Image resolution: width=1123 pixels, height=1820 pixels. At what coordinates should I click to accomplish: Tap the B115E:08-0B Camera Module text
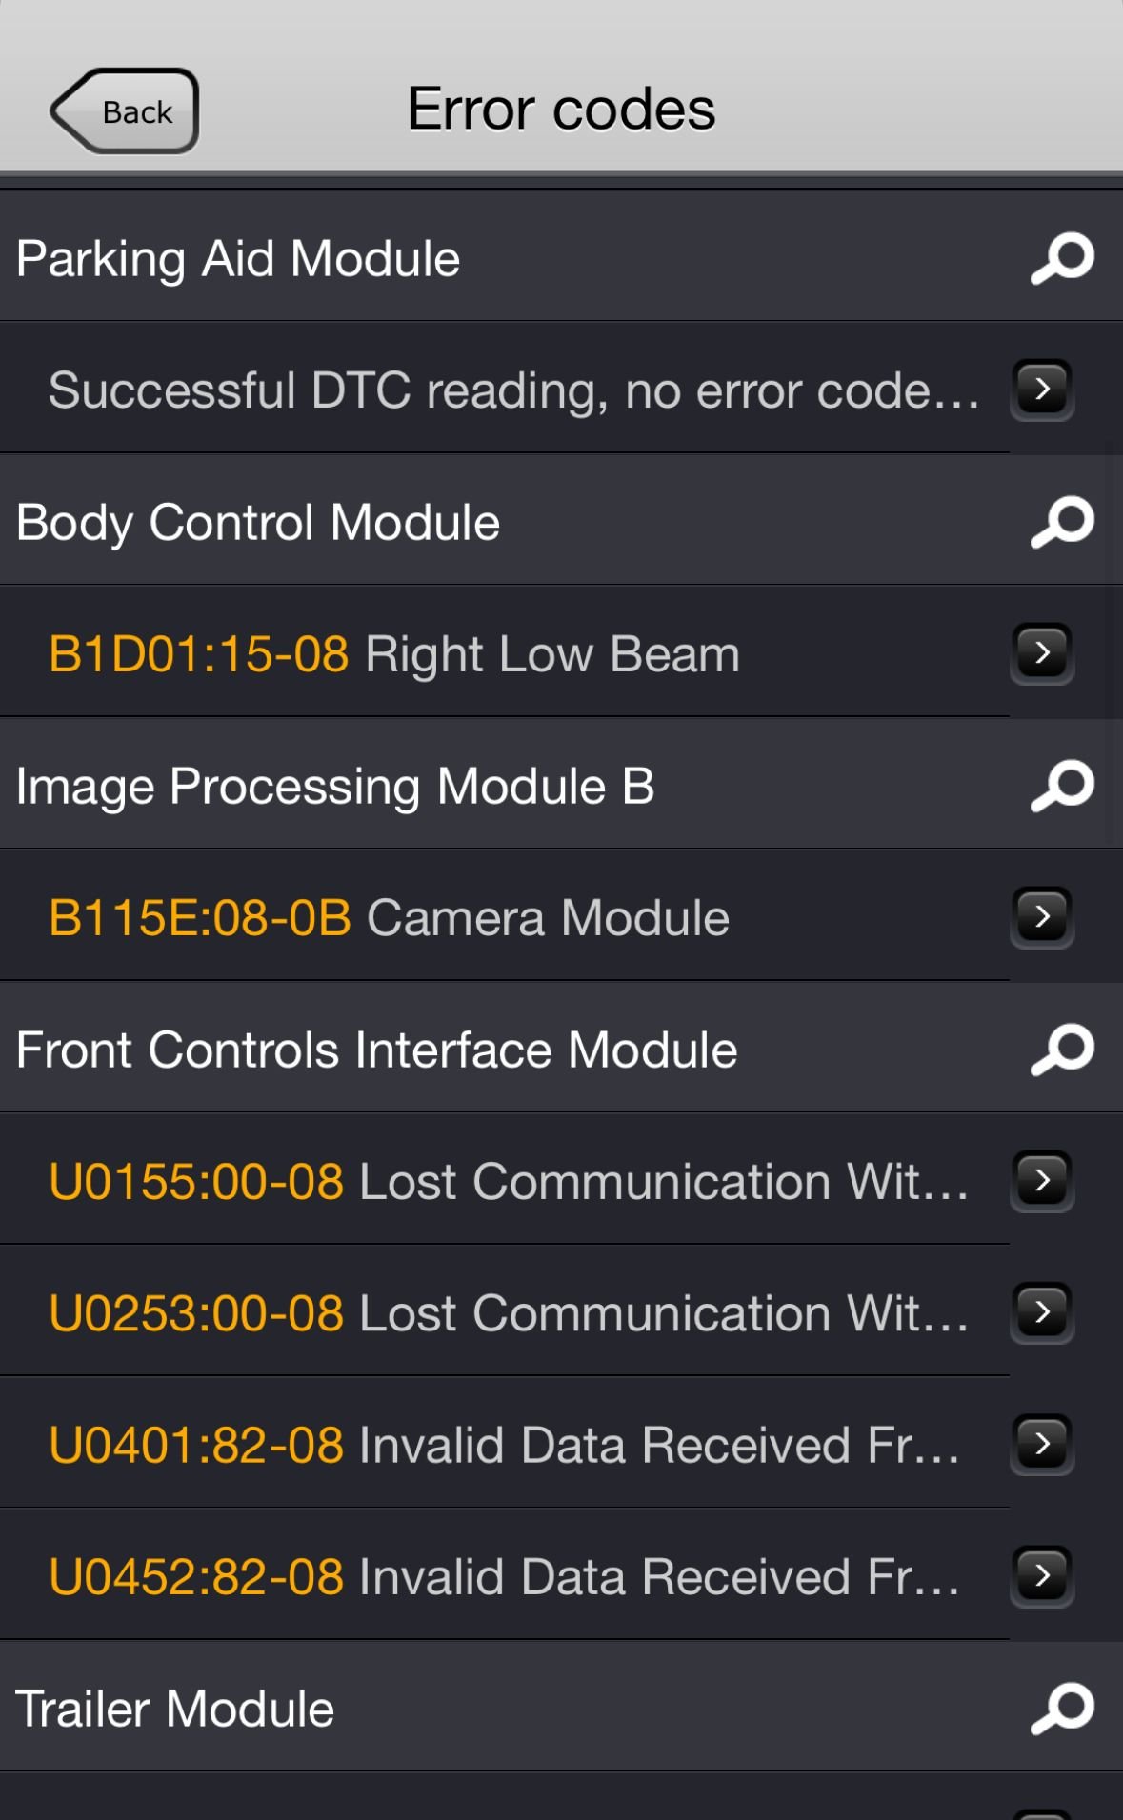389,918
